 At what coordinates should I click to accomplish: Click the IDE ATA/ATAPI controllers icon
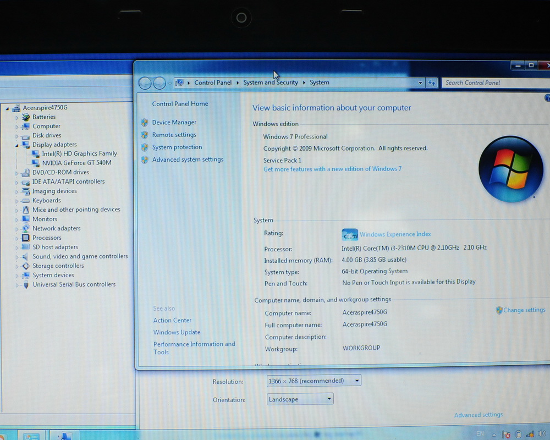pos(26,182)
